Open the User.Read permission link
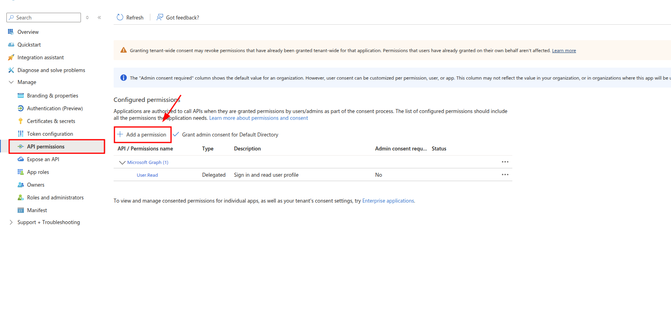The height and width of the screenshot is (322, 671). click(147, 175)
